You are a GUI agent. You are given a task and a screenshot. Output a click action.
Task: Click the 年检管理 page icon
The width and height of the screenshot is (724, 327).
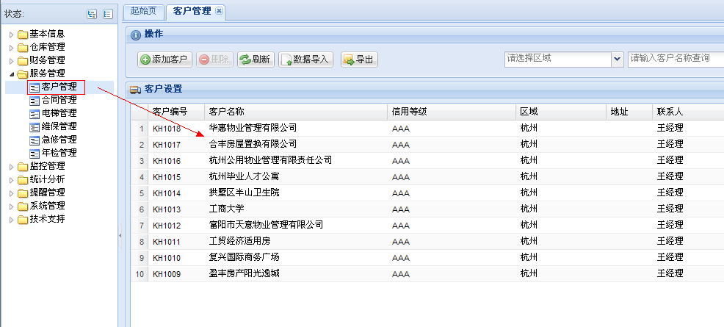[x=35, y=153]
